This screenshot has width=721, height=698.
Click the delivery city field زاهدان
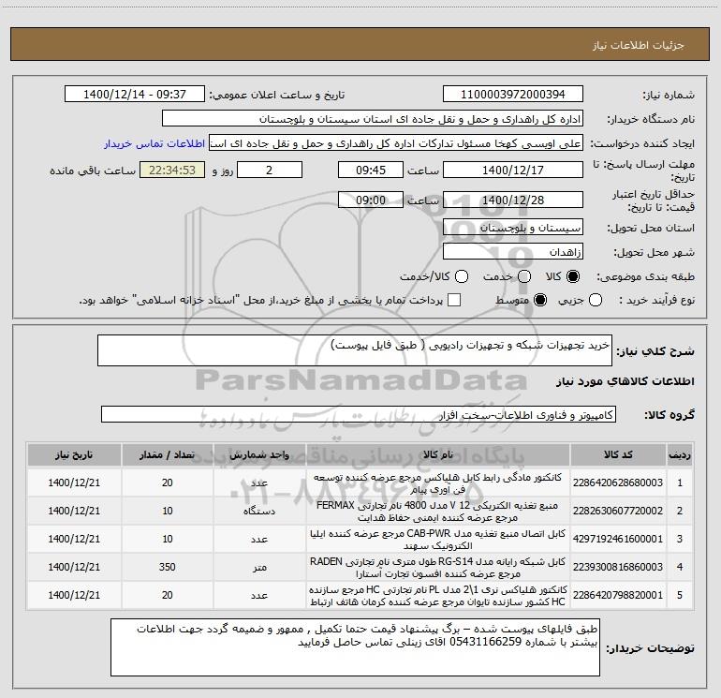click(513, 252)
